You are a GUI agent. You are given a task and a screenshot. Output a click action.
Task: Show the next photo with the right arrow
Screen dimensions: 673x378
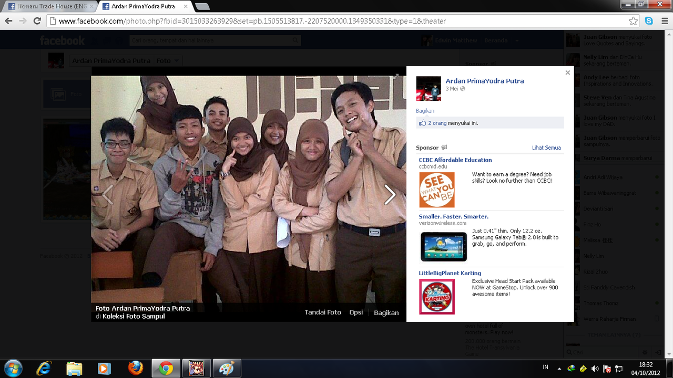coord(390,194)
